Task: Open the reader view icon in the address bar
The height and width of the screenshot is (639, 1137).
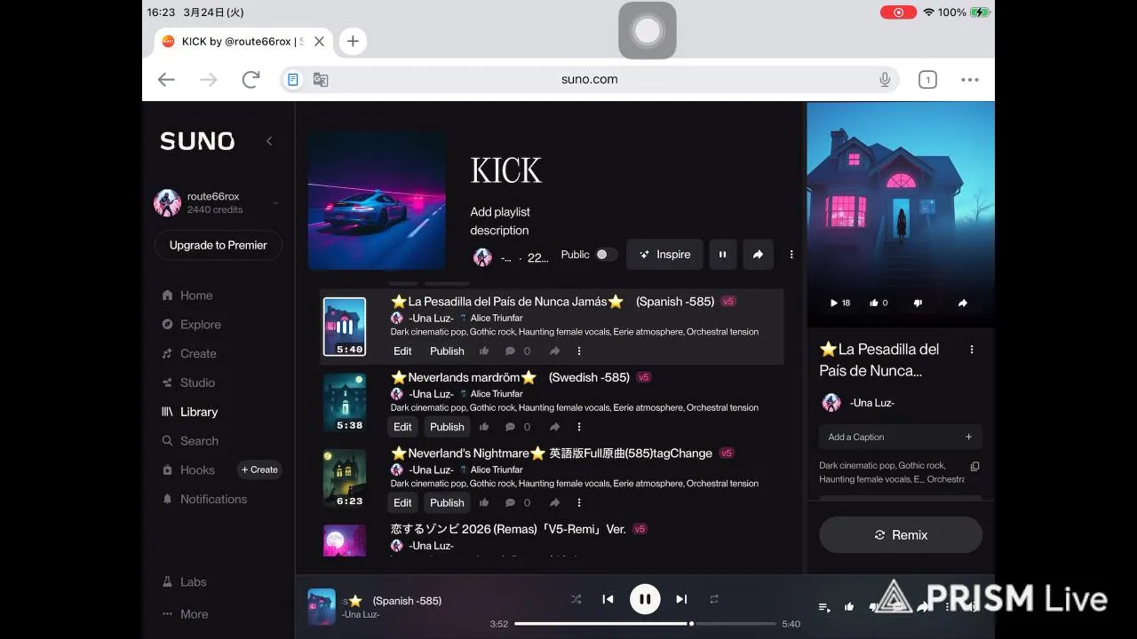Action: (293, 80)
